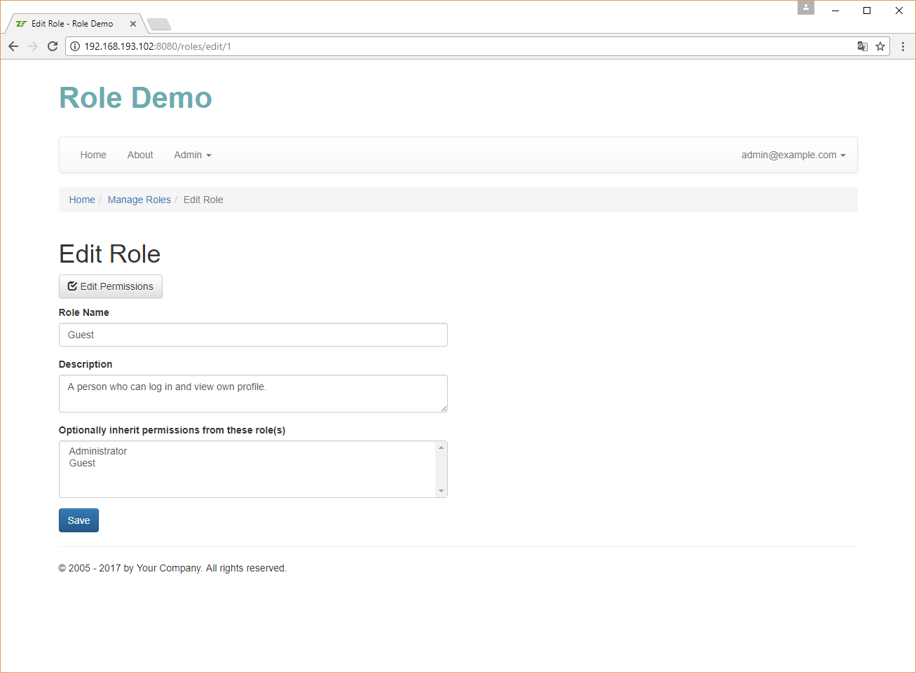Focus the Role Name input field
The width and height of the screenshot is (916, 673).
click(253, 335)
